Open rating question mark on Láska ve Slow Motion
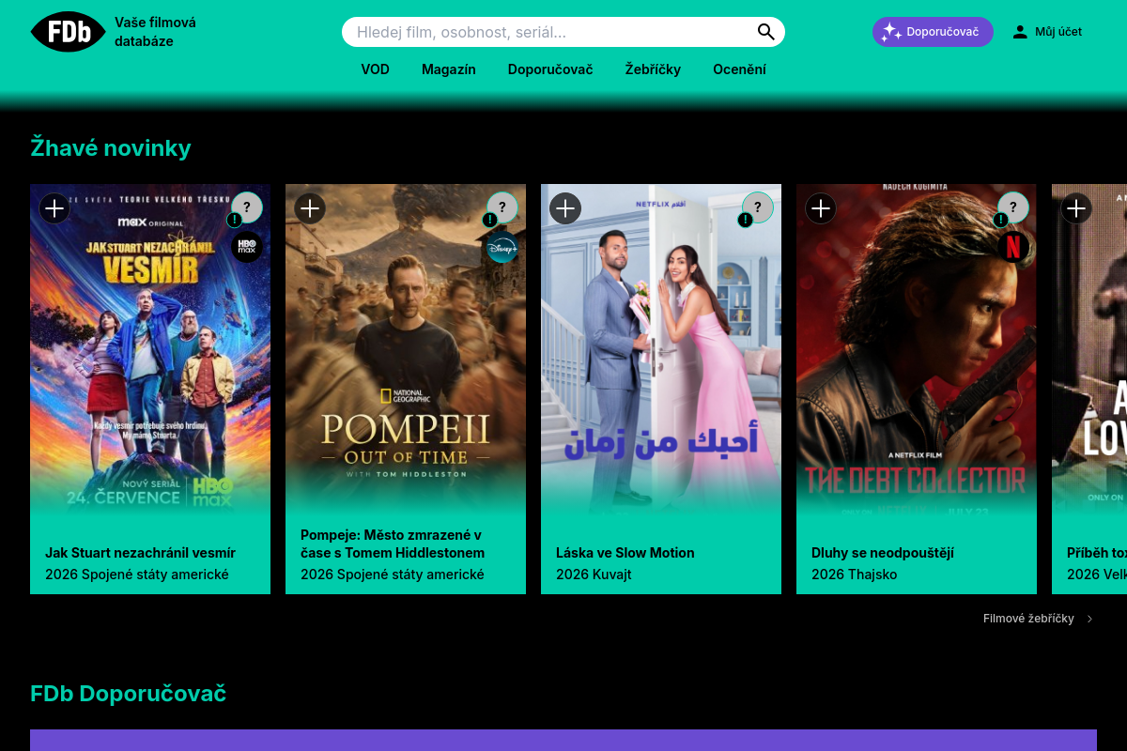The image size is (1127, 751). [758, 207]
